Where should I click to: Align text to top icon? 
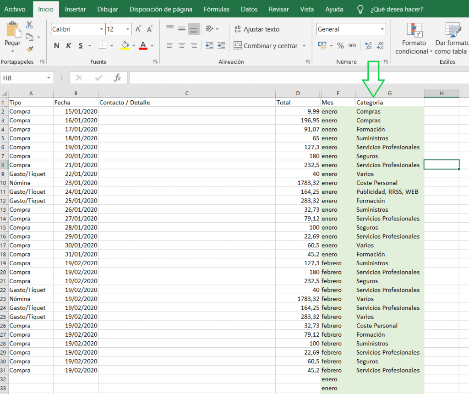coord(170,29)
